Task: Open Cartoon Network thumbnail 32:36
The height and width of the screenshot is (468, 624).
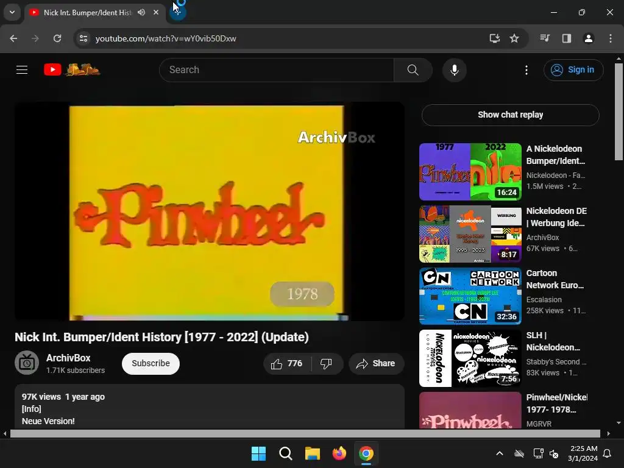Action: tap(470, 296)
